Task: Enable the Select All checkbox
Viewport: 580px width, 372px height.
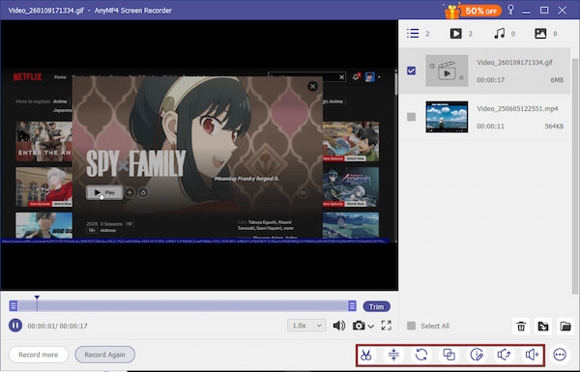Action: coord(411,326)
